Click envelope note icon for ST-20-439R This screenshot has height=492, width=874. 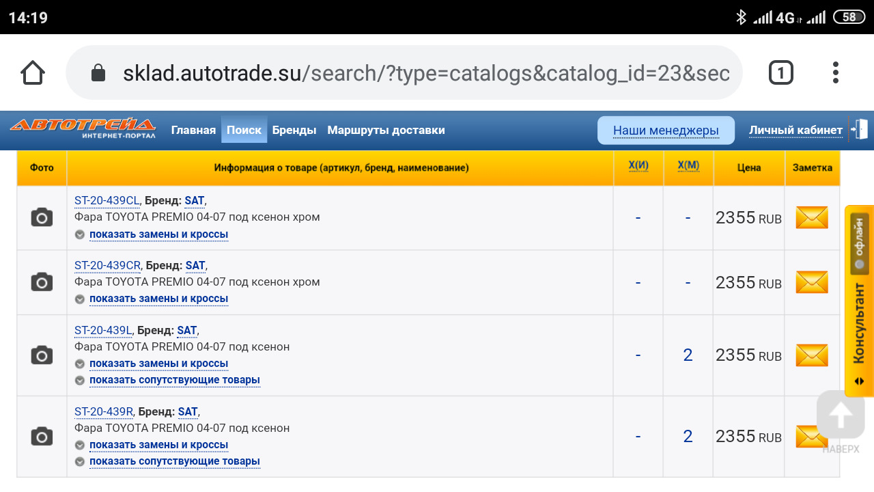[812, 437]
